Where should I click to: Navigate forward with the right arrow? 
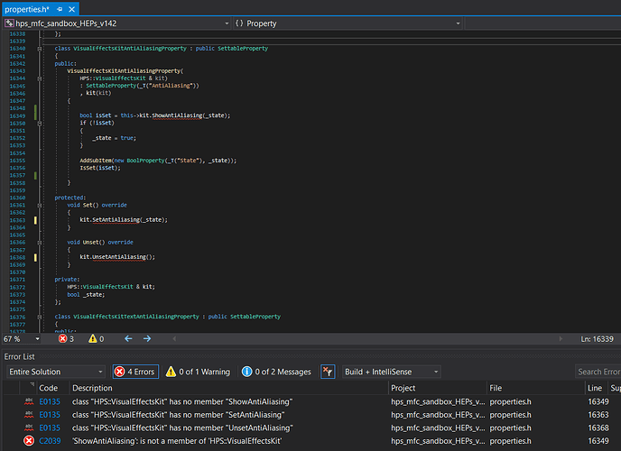147,338
